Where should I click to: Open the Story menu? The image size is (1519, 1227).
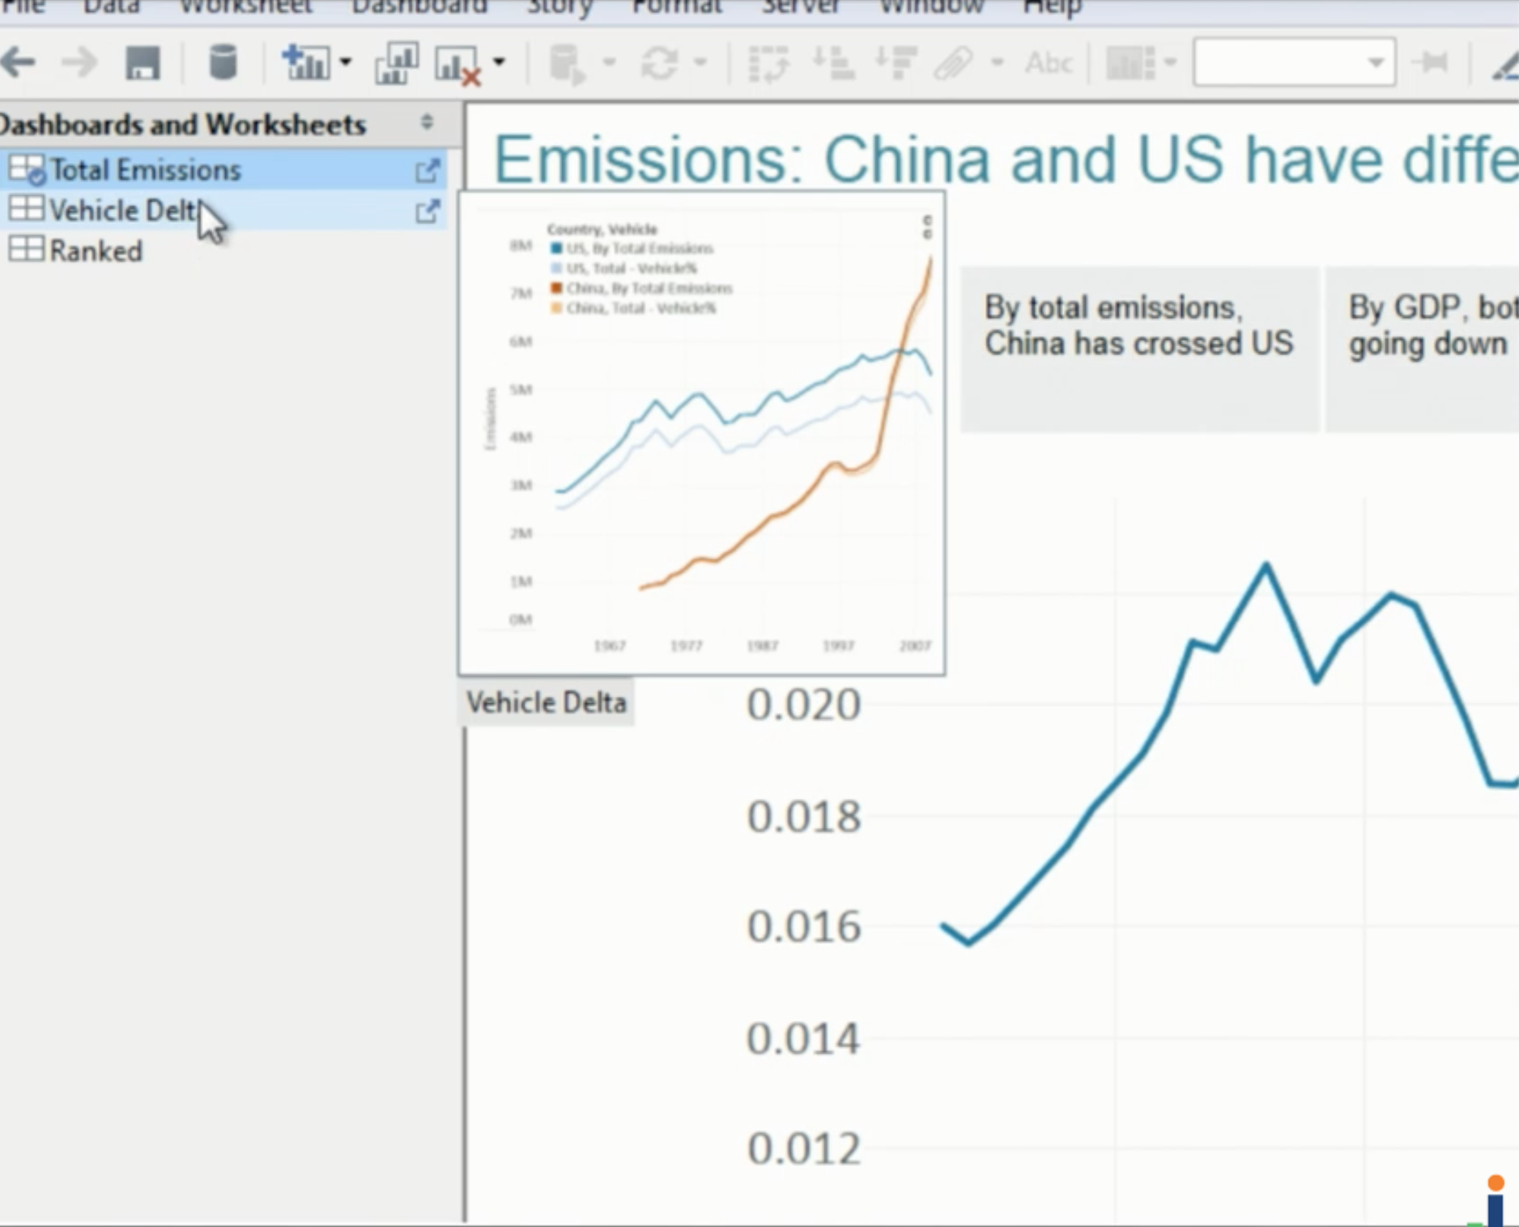(x=560, y=7)
